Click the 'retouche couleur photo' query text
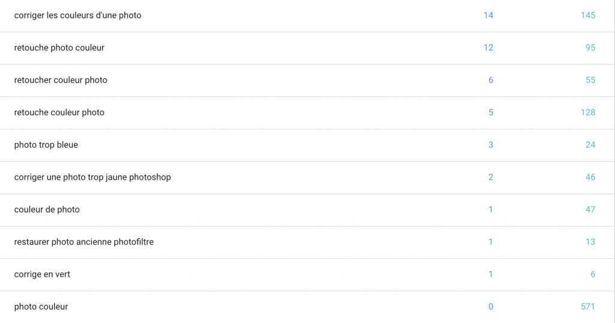Image resolution: width=615 pixels, height=323 pixels. point(59,112)
